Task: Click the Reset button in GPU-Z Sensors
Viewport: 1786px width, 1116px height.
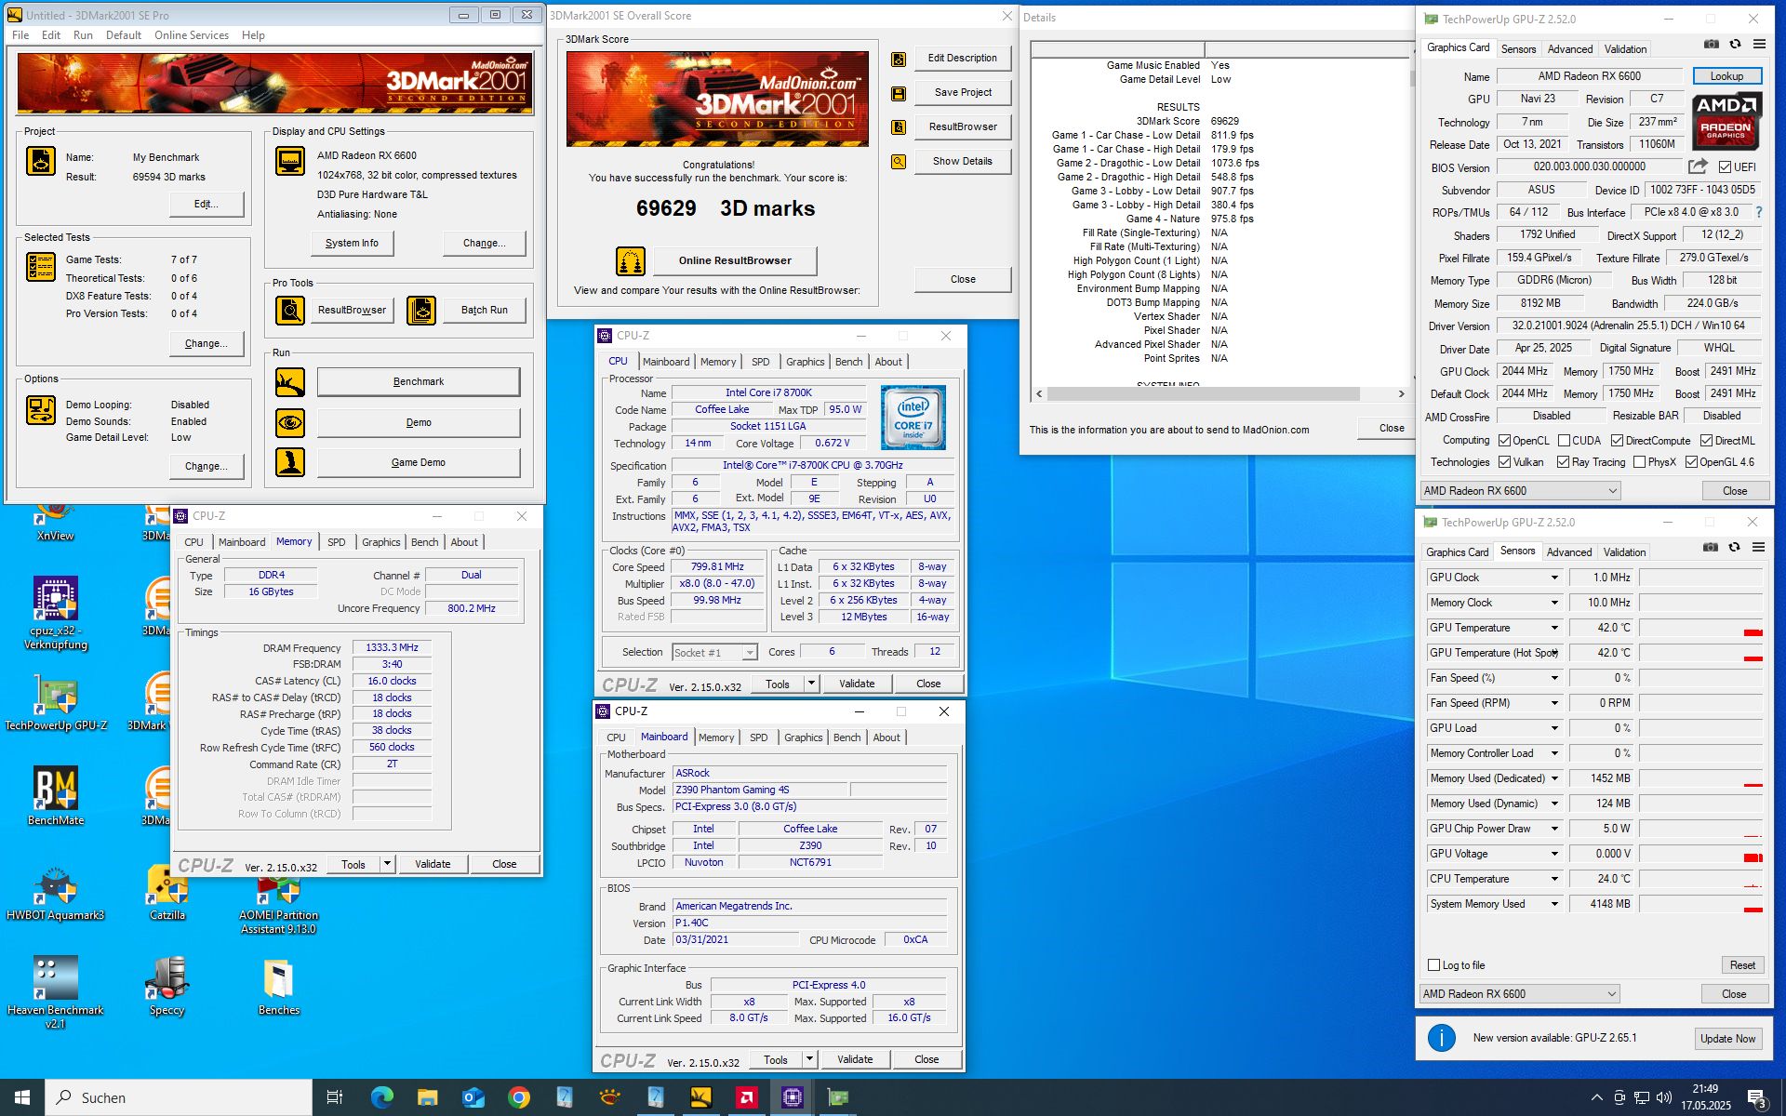Action: pyautogui.click(x=1742, y=965)
